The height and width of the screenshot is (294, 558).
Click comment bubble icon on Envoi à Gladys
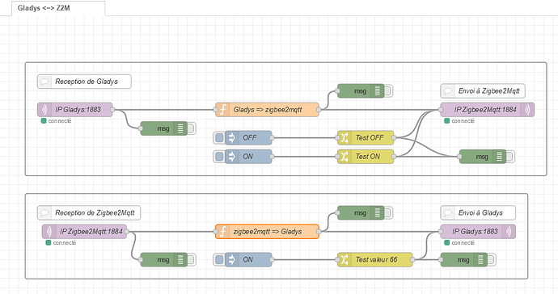[x=447, y=213]
